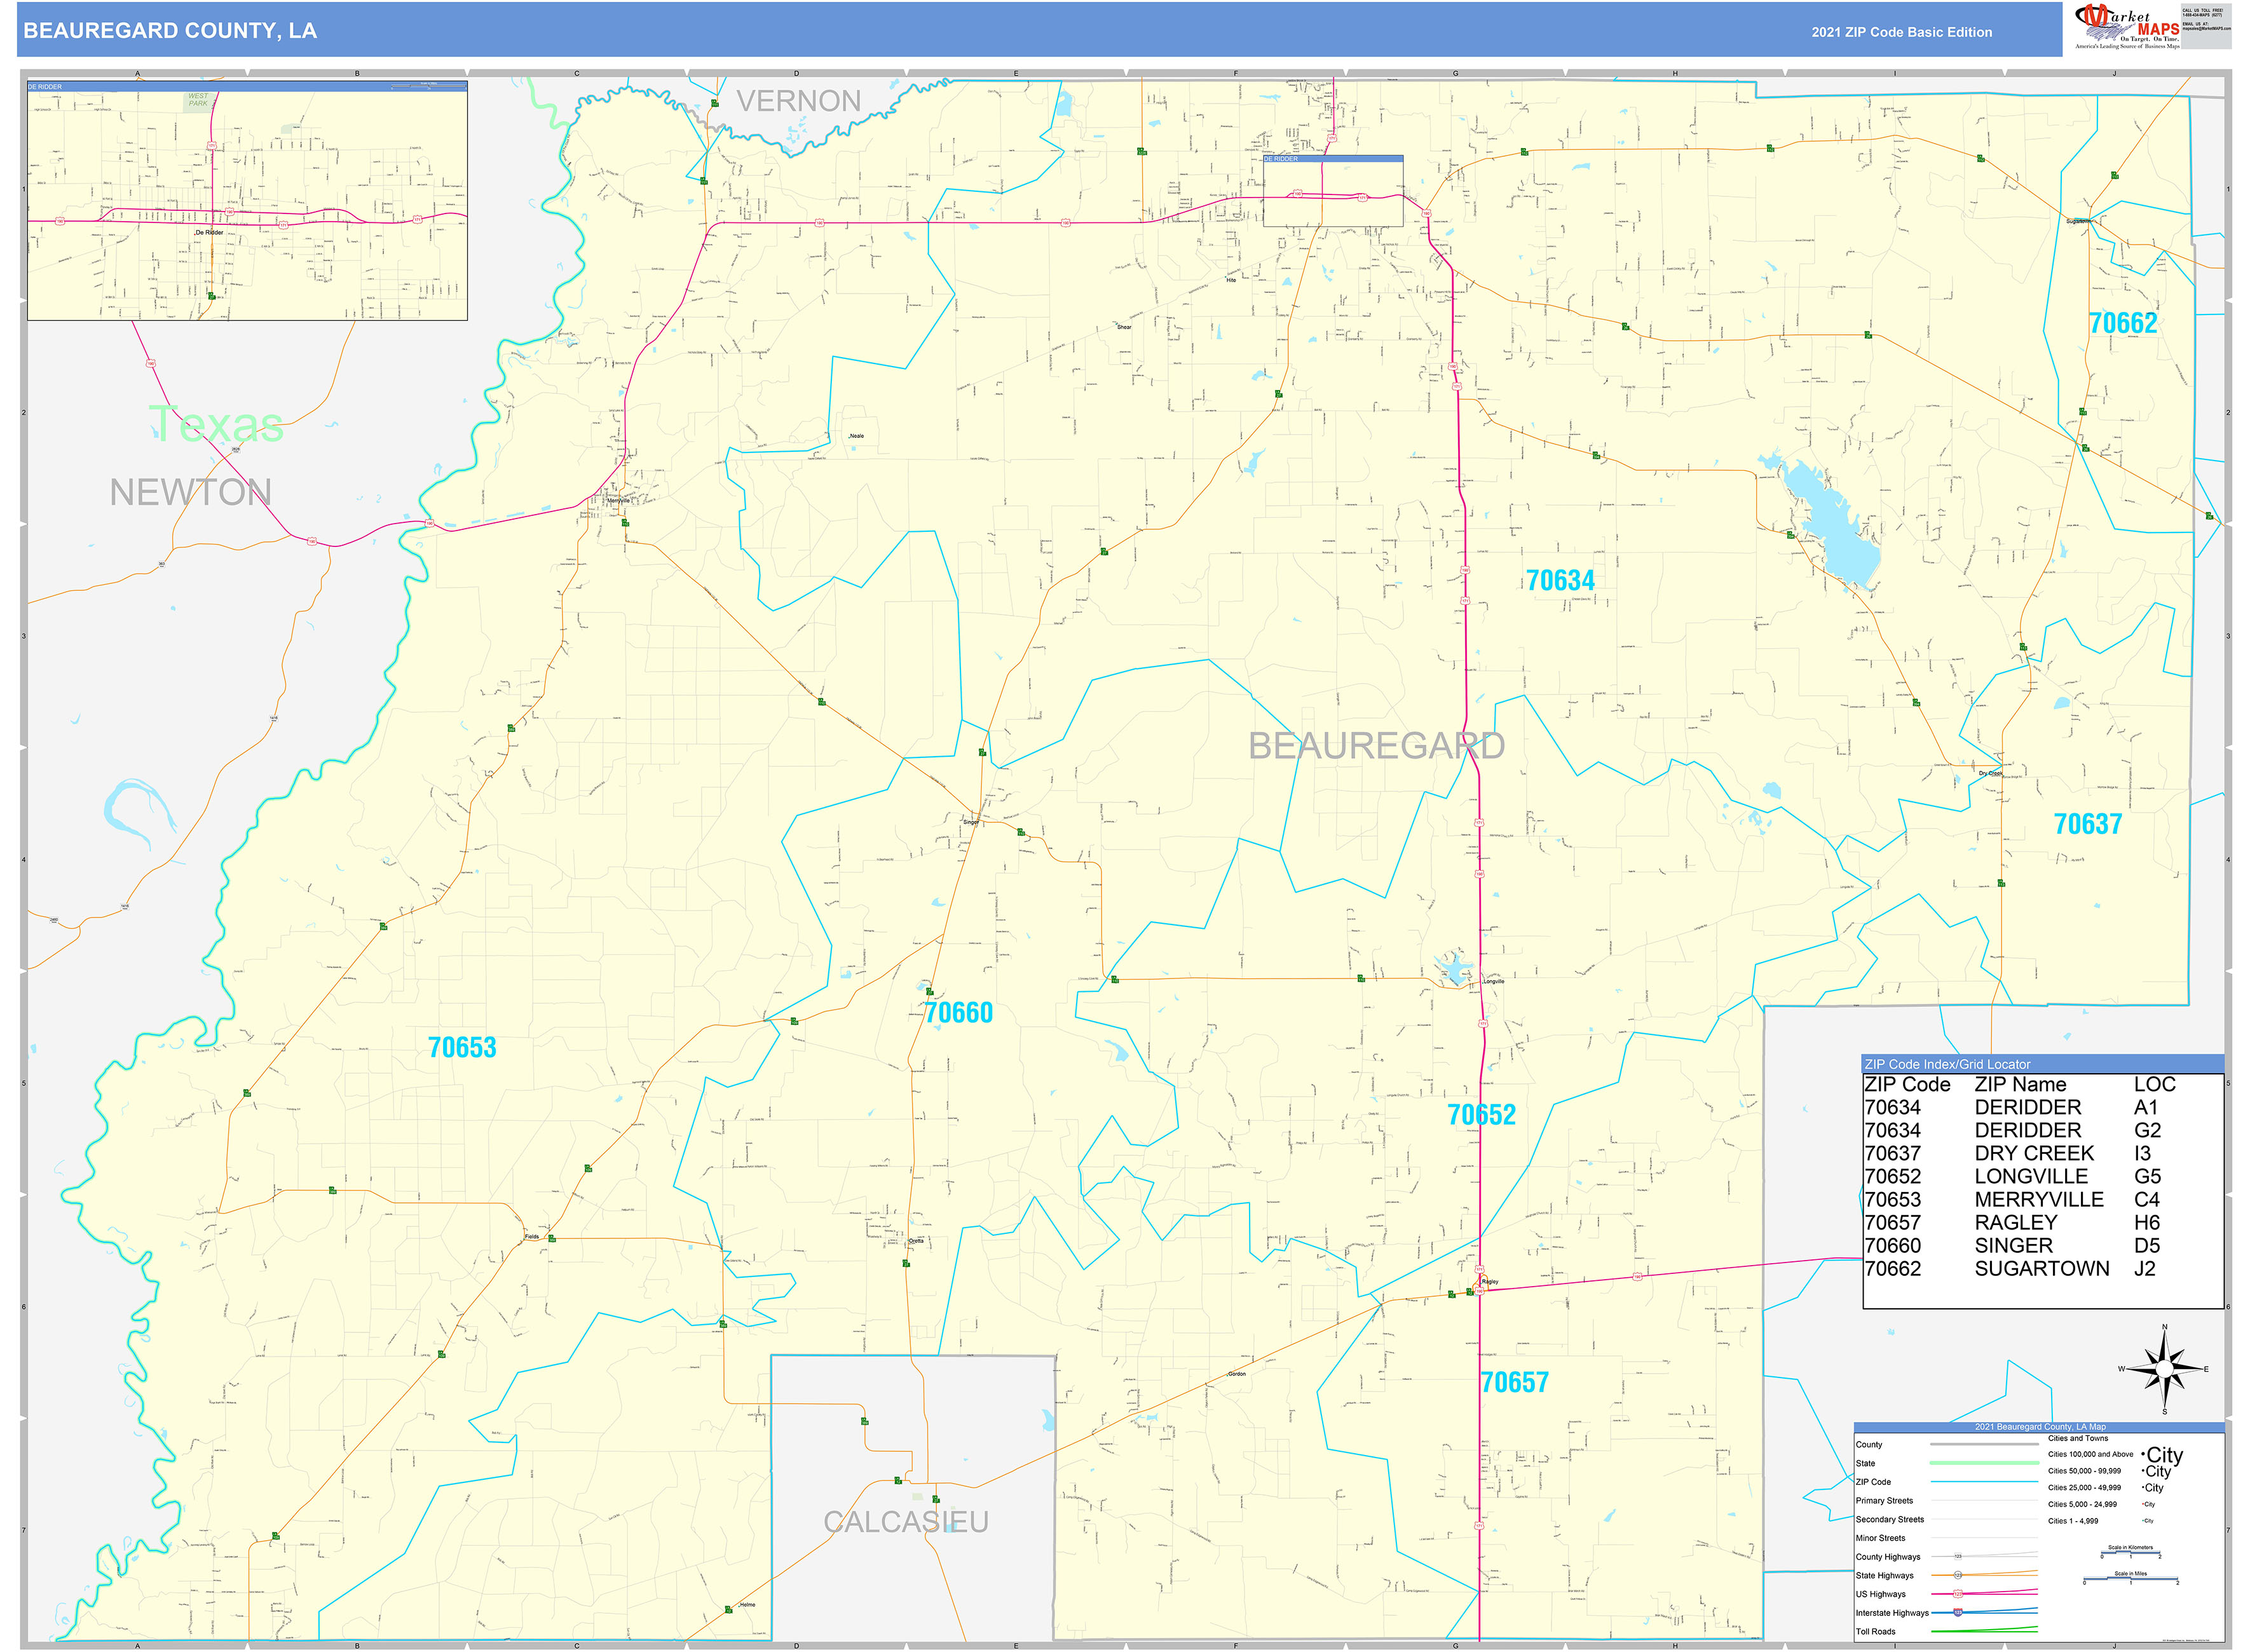The height and width of the screenshot is (1652, 2243).
Task: Select MERRYVILLE in the ZIP index table
Action: 2039,1200
